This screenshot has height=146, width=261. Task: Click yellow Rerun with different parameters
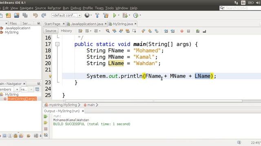point(46,122)
